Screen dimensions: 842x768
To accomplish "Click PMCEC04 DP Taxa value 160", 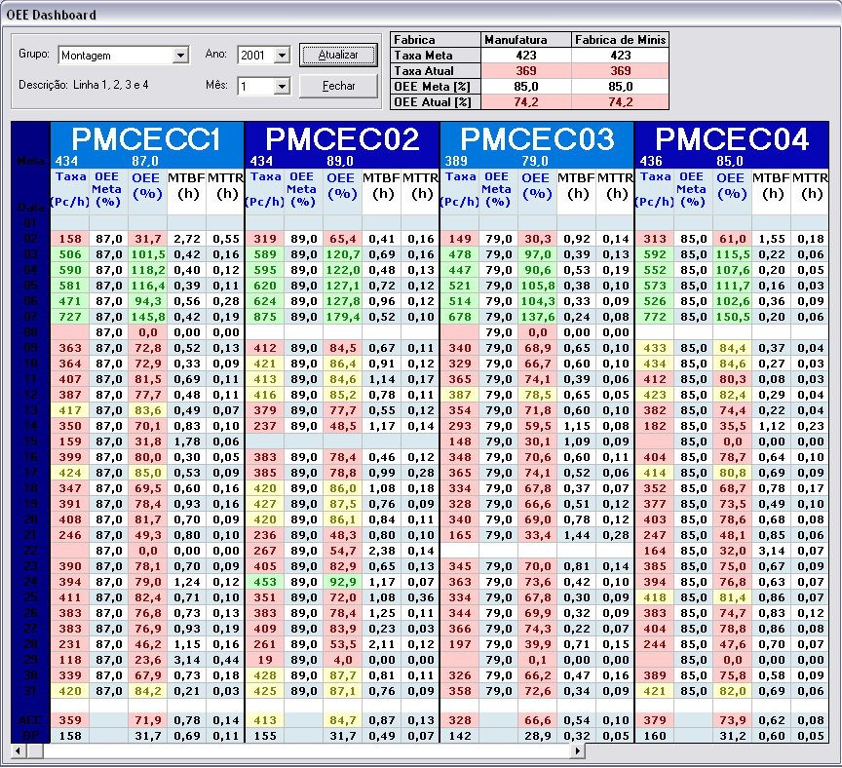I will [655, 736].
